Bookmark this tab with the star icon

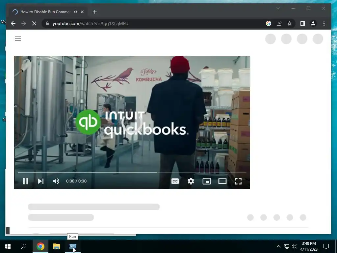point(290,23)
